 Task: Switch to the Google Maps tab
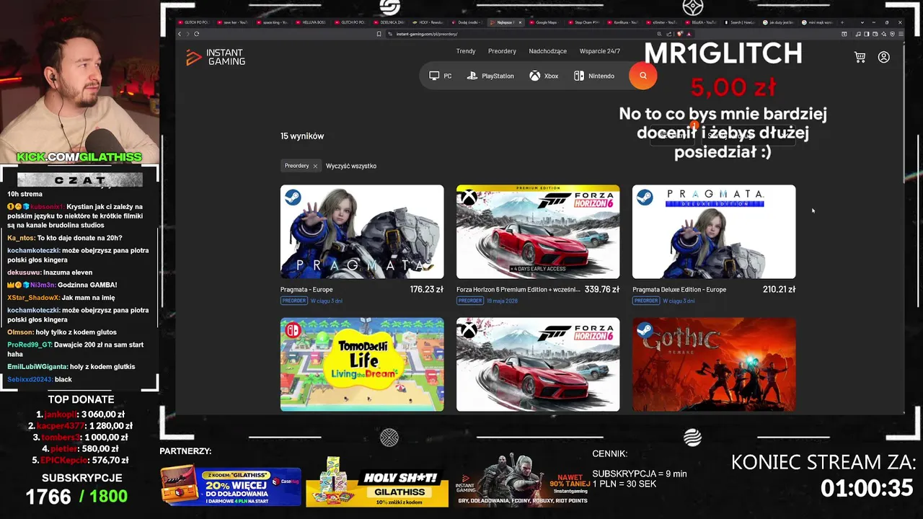tap(546, 22)
